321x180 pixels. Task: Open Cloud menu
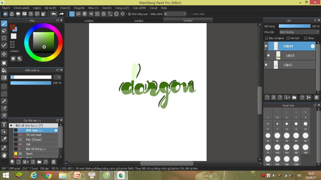click(153, 8)
